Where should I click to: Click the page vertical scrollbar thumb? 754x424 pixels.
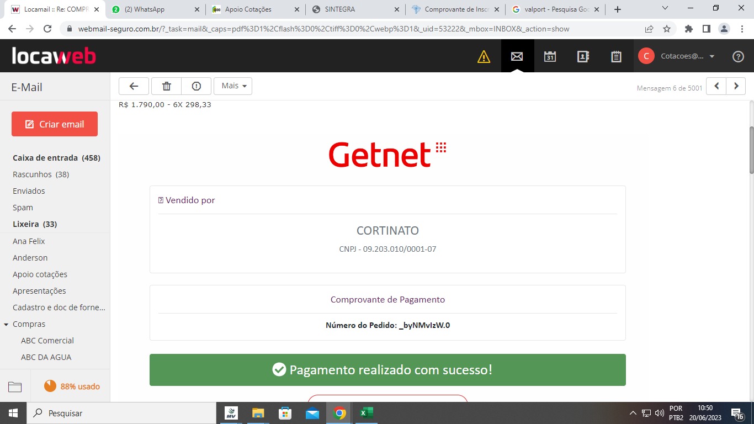[751, 150]
